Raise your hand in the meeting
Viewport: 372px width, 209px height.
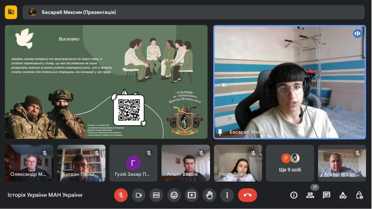pyautogui.click(x=209, y=195)
